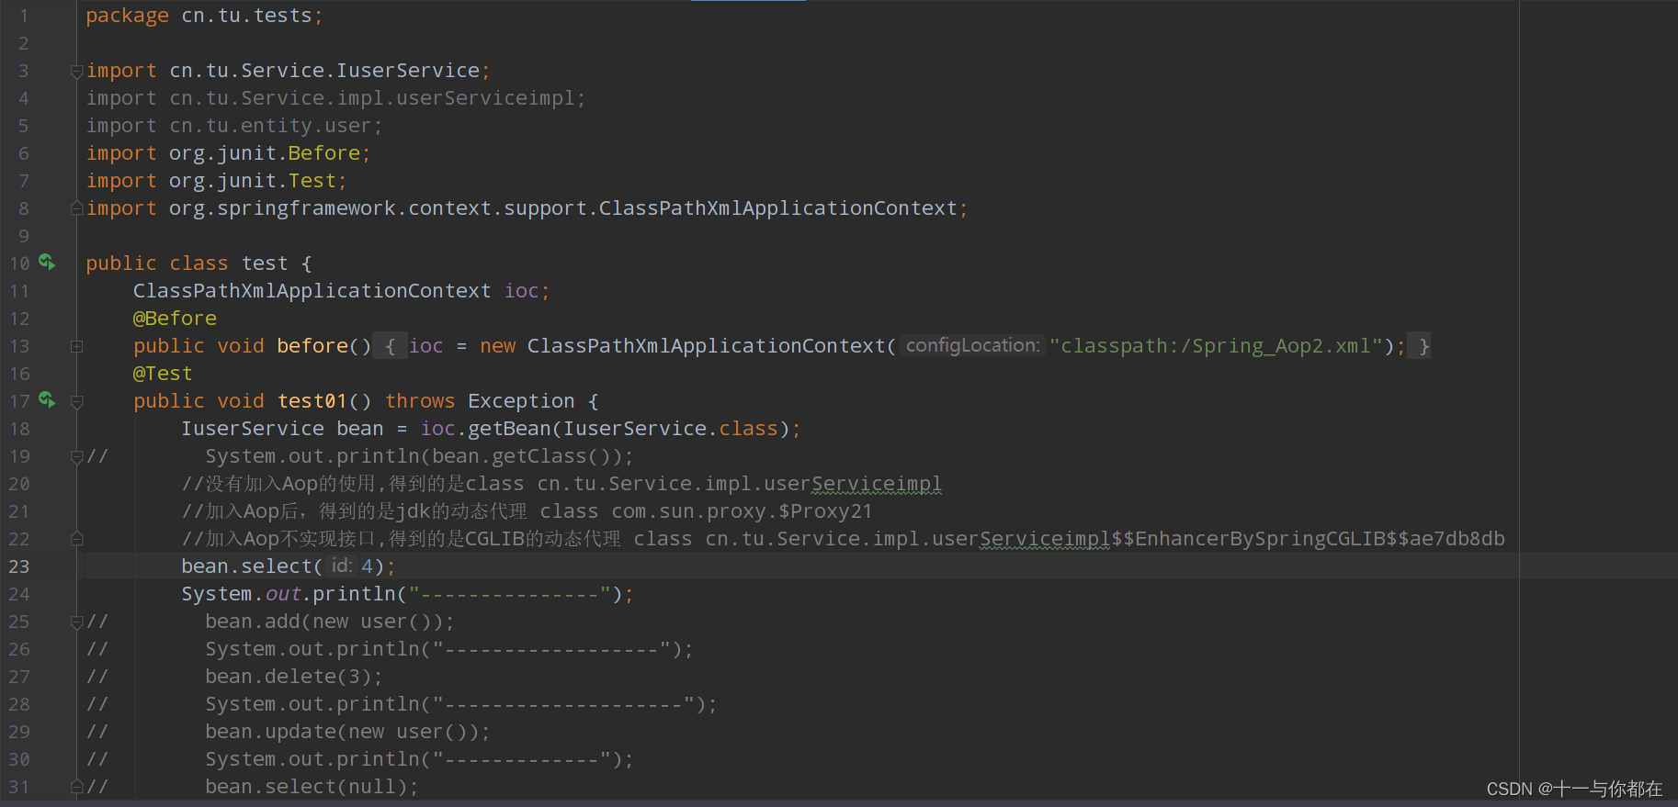This screenshot has width=1678, height=807.
Task: Click class name test on line 10
Action: 265,263
